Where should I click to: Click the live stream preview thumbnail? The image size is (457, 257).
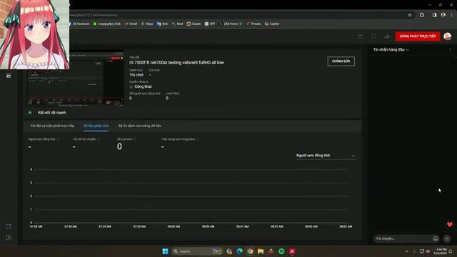[x=76, y=78]
